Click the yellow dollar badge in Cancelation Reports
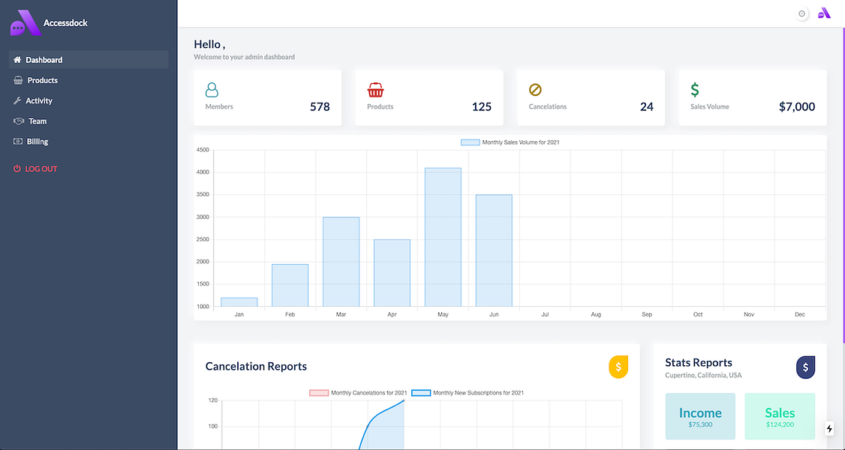Screen dimensions: 845x450 (618, 367)
